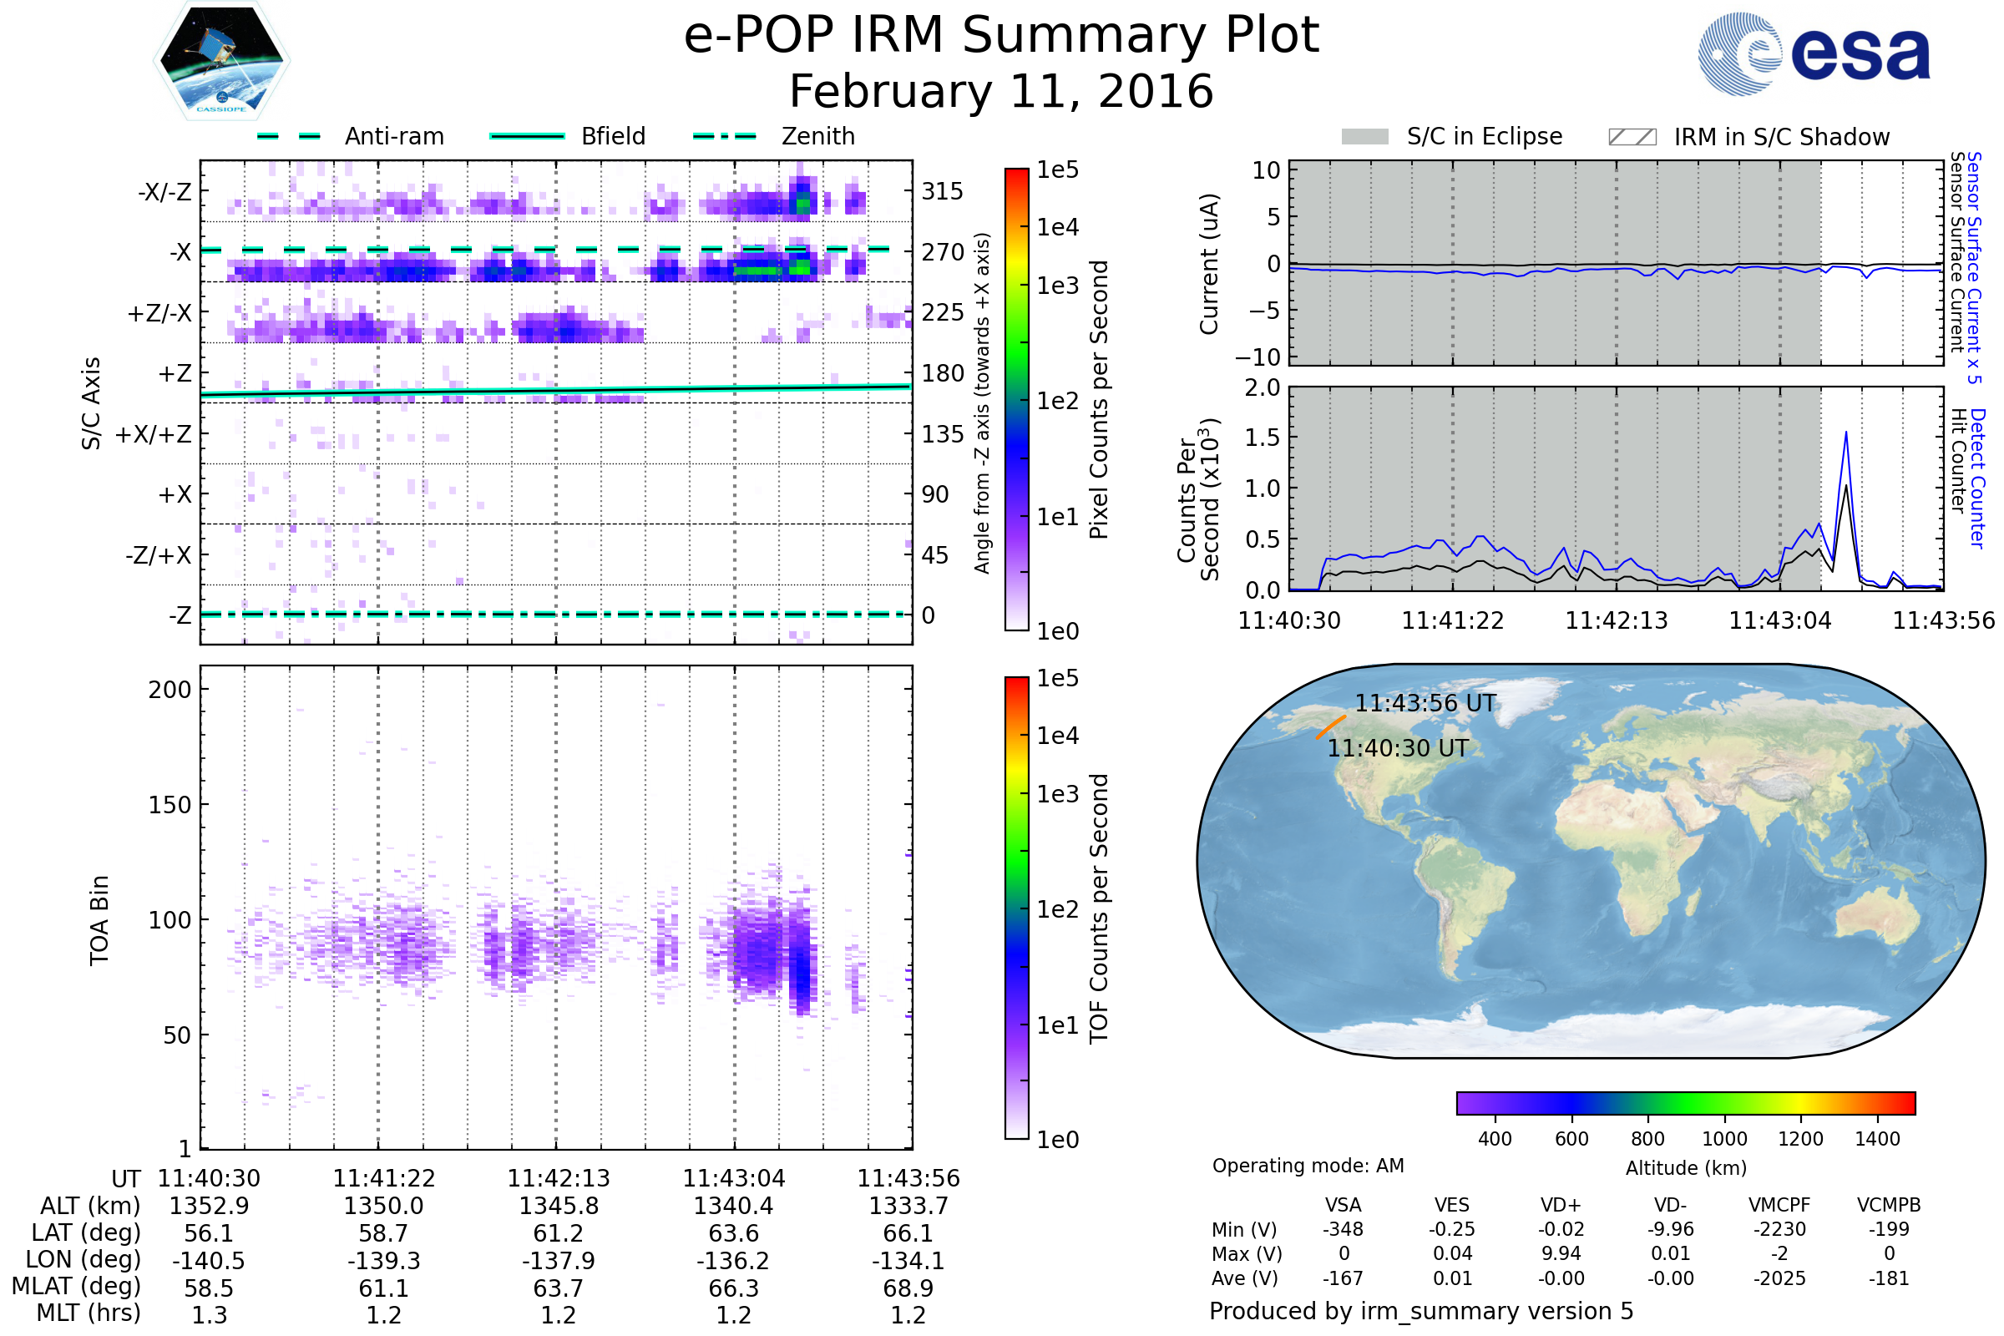Click the hatched IRM in S/C Shadow patch
Screen dimensions: 2004x1336
1632,137
